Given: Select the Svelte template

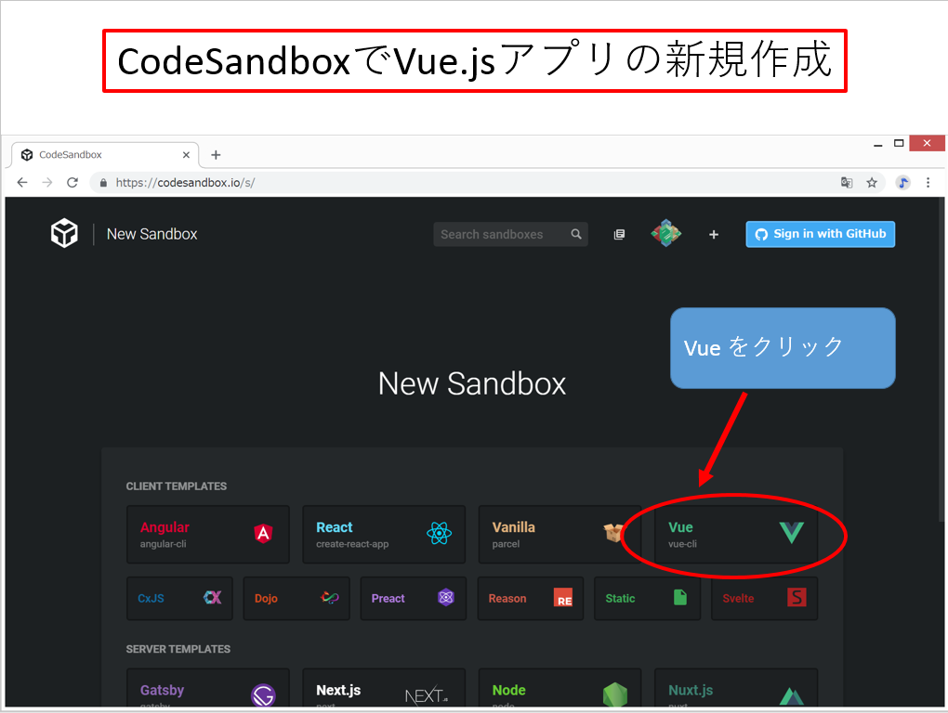Looking at the screenshot, I should point(764,598).
